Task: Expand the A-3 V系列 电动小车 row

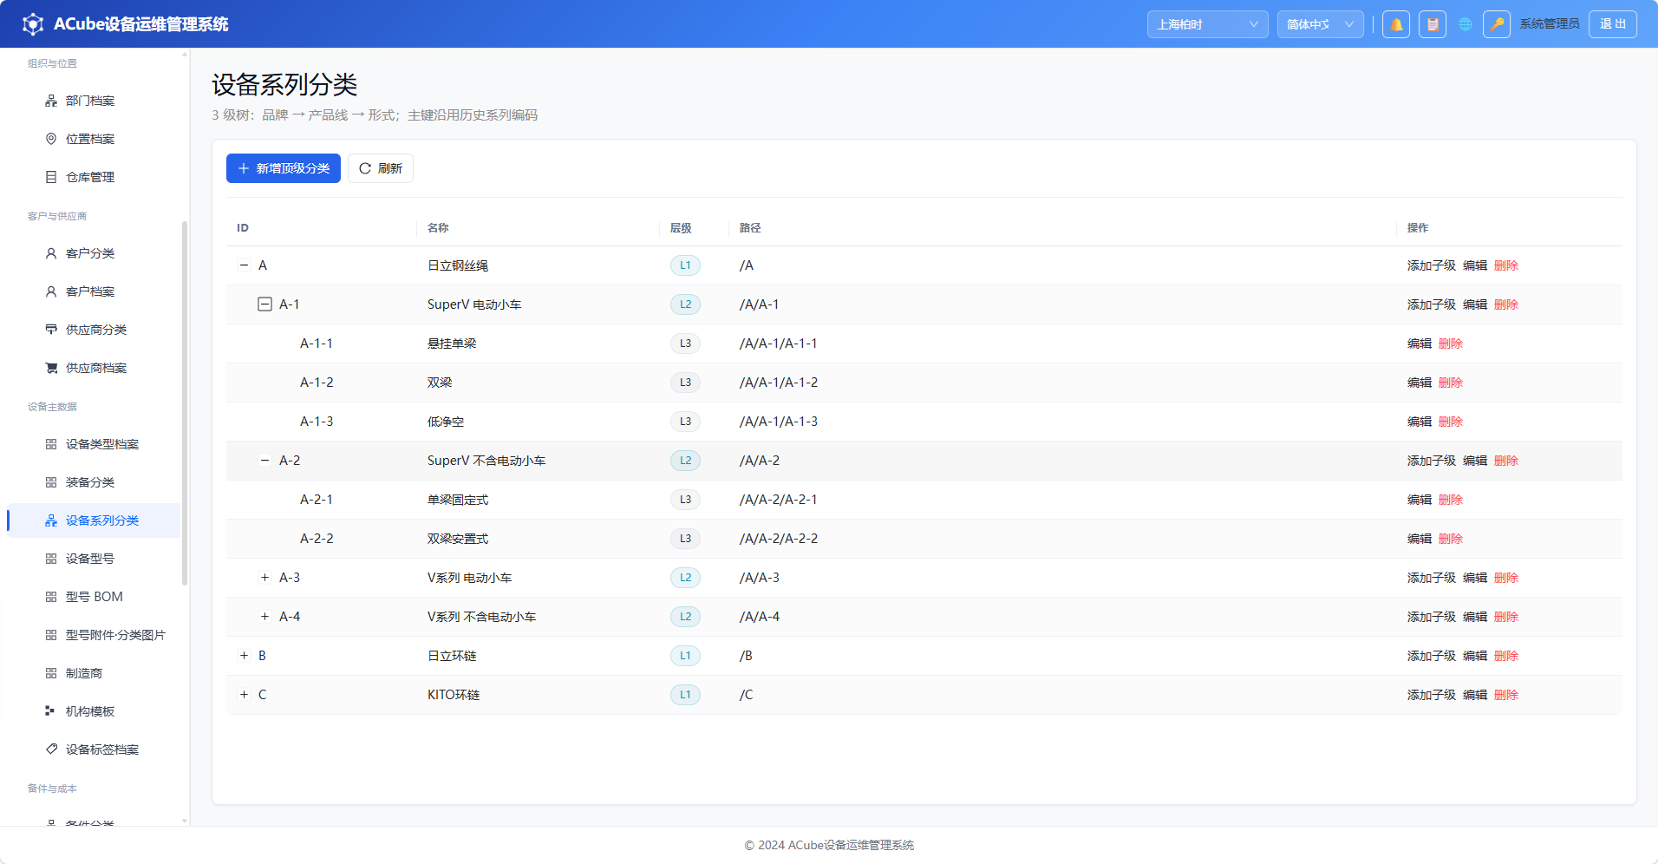Action: pos(264,578)
